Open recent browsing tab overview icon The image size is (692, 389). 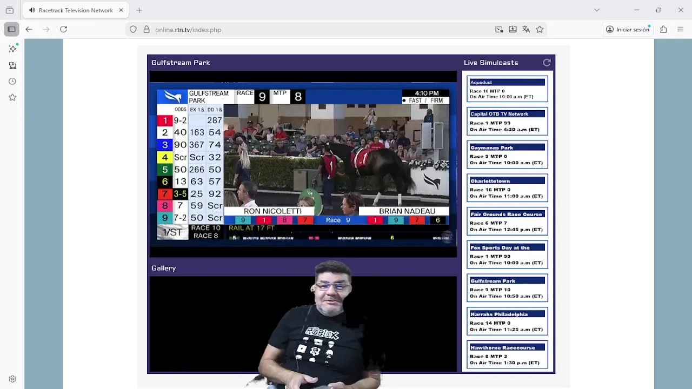(9, 10)
